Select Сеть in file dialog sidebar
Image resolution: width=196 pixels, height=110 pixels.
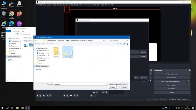pos(39,69)
